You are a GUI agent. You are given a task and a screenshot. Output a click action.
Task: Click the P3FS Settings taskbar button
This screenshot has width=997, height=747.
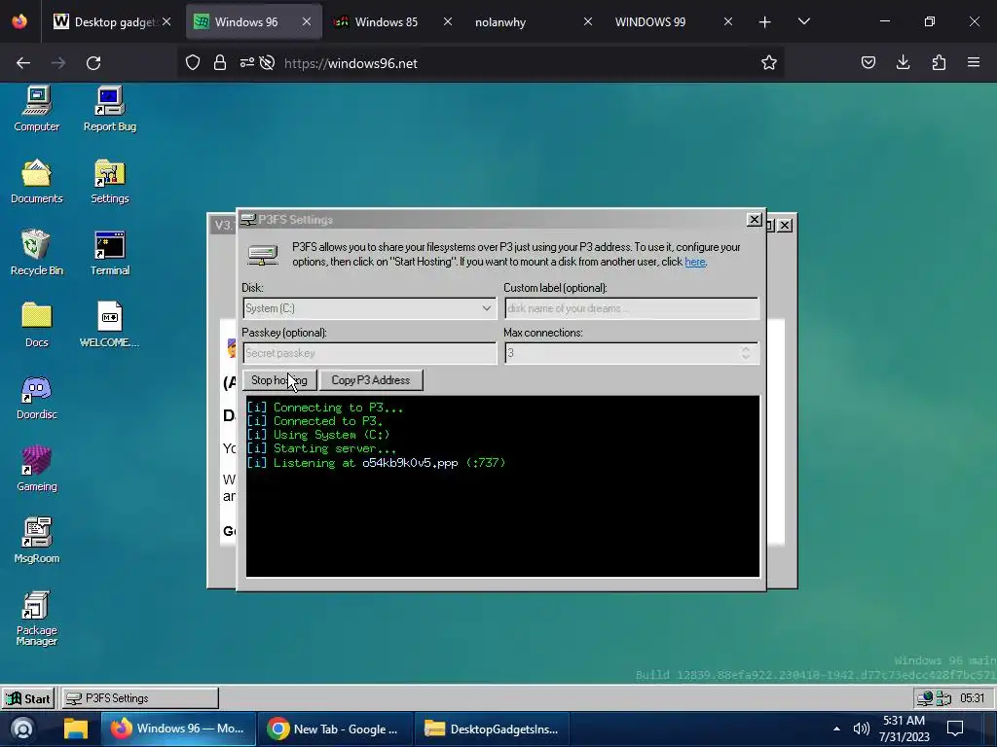pos(140,698)
